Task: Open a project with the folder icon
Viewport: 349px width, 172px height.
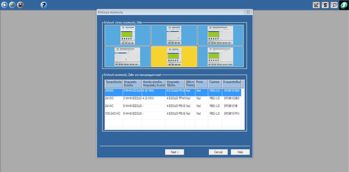Action: pos(12,5)
